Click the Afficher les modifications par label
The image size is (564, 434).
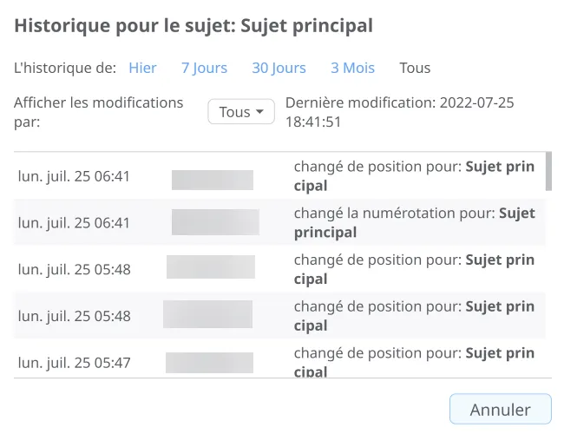[99, 112]
